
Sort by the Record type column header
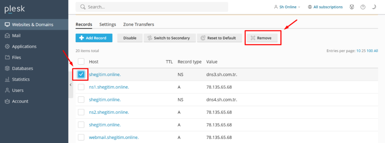(x=189, y=62)
